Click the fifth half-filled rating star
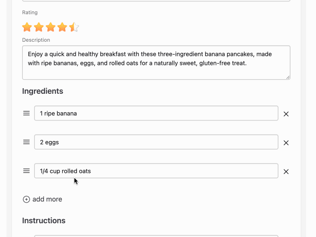Viewport: 316px width, 237px height. (74, 27)
